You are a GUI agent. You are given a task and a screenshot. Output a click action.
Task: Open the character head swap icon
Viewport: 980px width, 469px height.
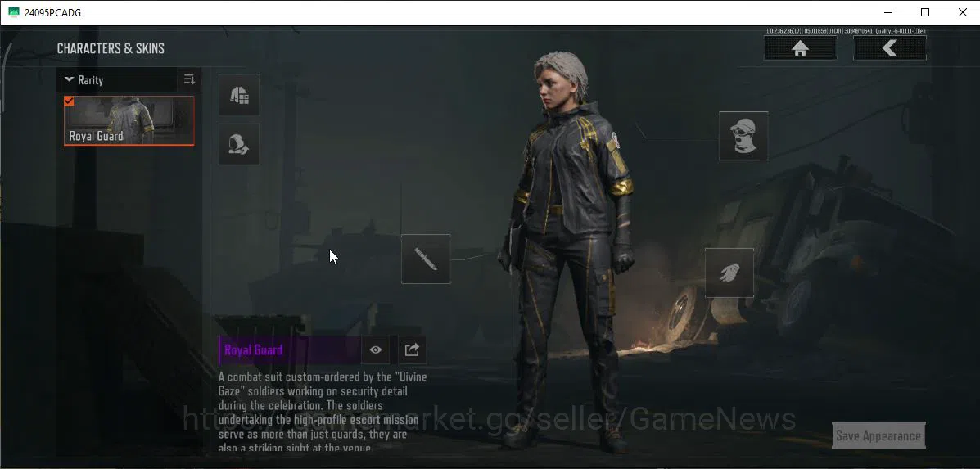(x=239, y=144)
